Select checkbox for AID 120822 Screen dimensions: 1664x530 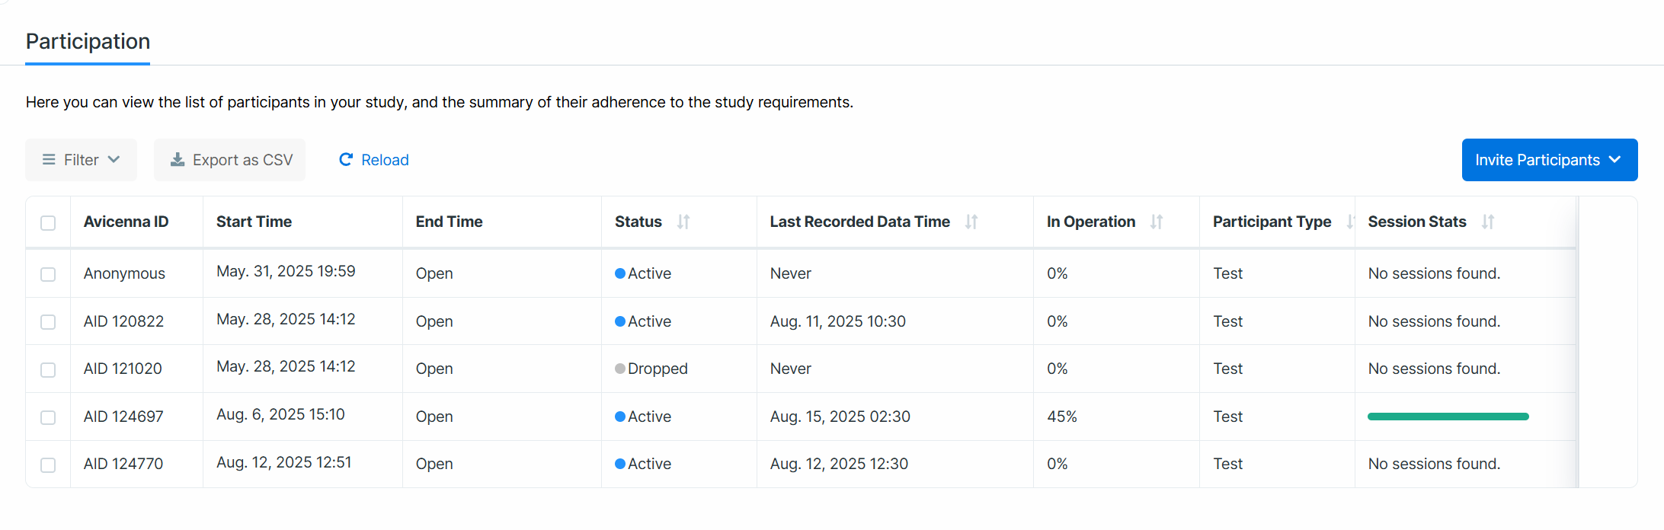[x=48, y=322]
